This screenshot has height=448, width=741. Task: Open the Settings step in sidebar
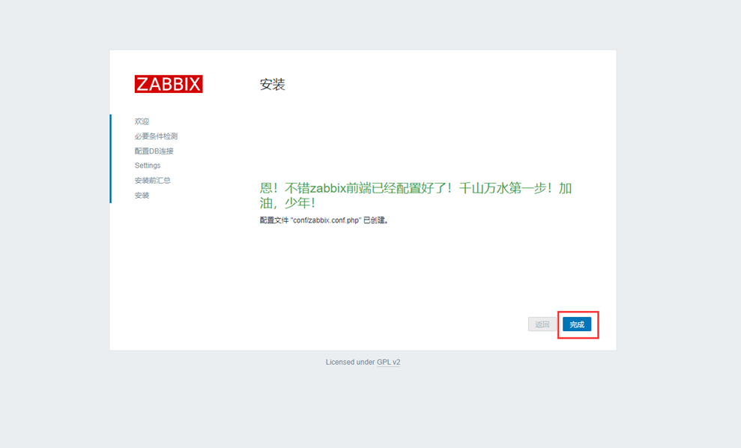[148, 166]
